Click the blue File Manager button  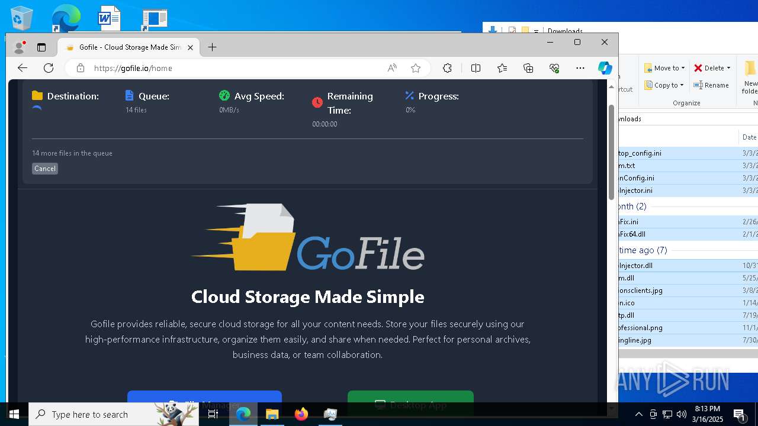pyautogui.click(x=204, y=404)
